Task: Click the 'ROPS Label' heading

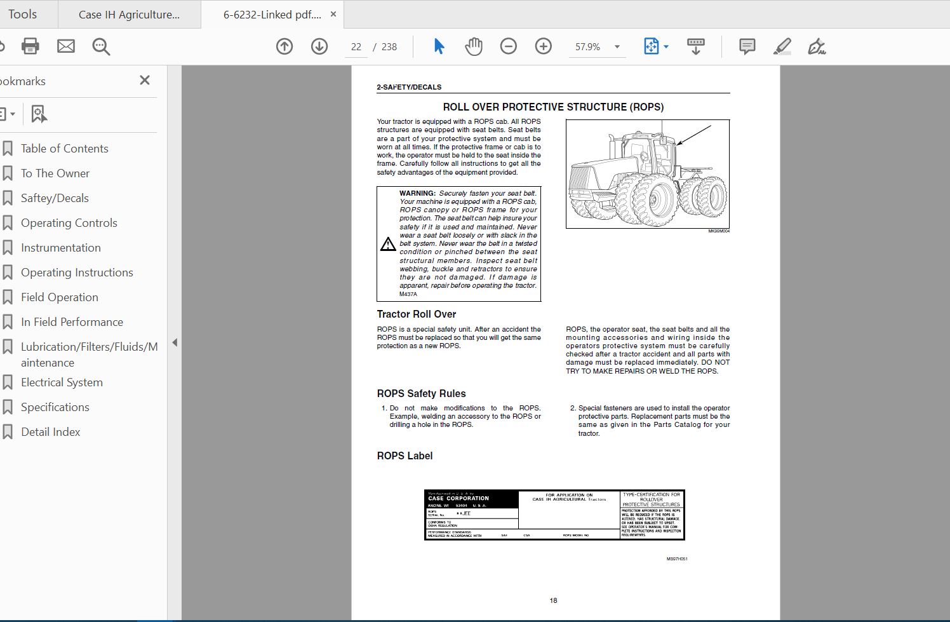Action: click(x=405, y=456)
